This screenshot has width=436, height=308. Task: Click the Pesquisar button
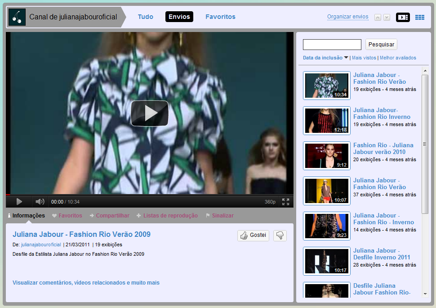pos(381,45)
